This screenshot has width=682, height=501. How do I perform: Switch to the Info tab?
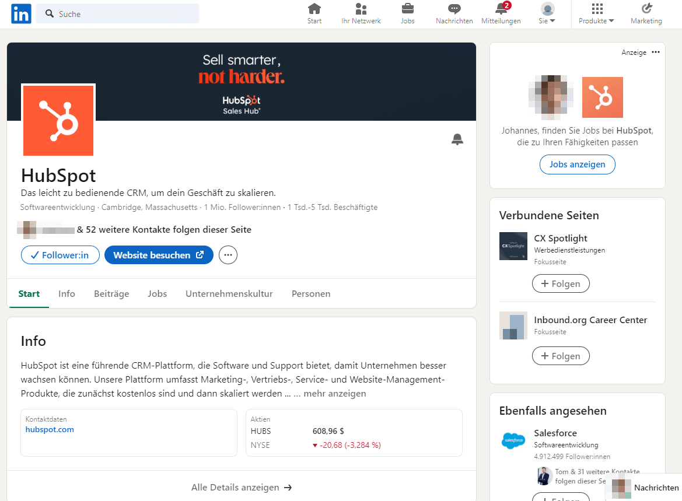[67, 294]
